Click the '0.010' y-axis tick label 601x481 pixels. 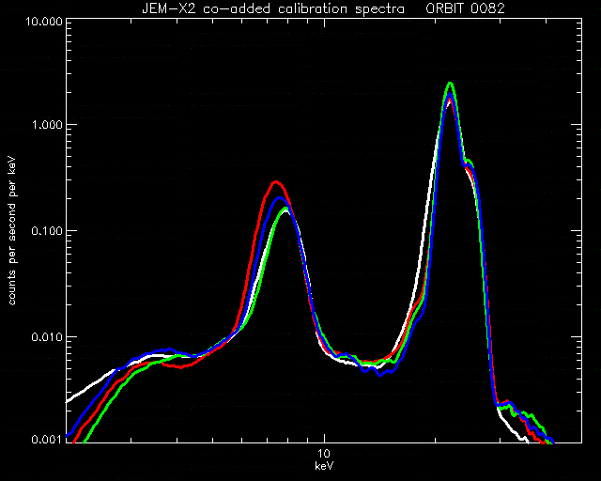coord(47,337)
